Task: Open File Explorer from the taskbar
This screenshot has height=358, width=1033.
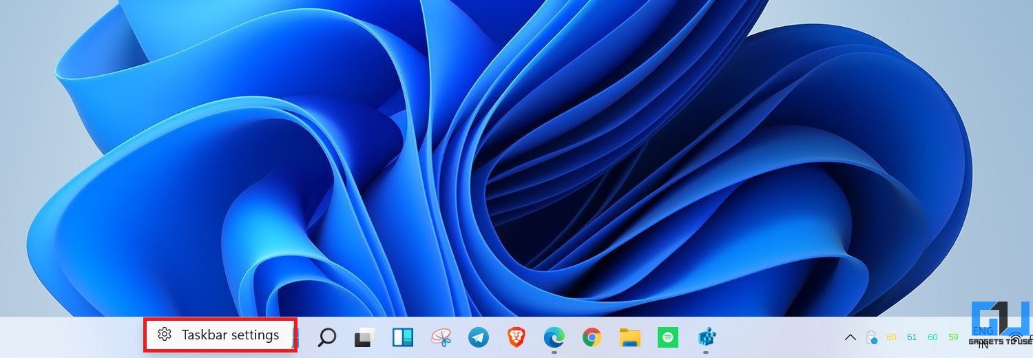Action: [629, 337]
